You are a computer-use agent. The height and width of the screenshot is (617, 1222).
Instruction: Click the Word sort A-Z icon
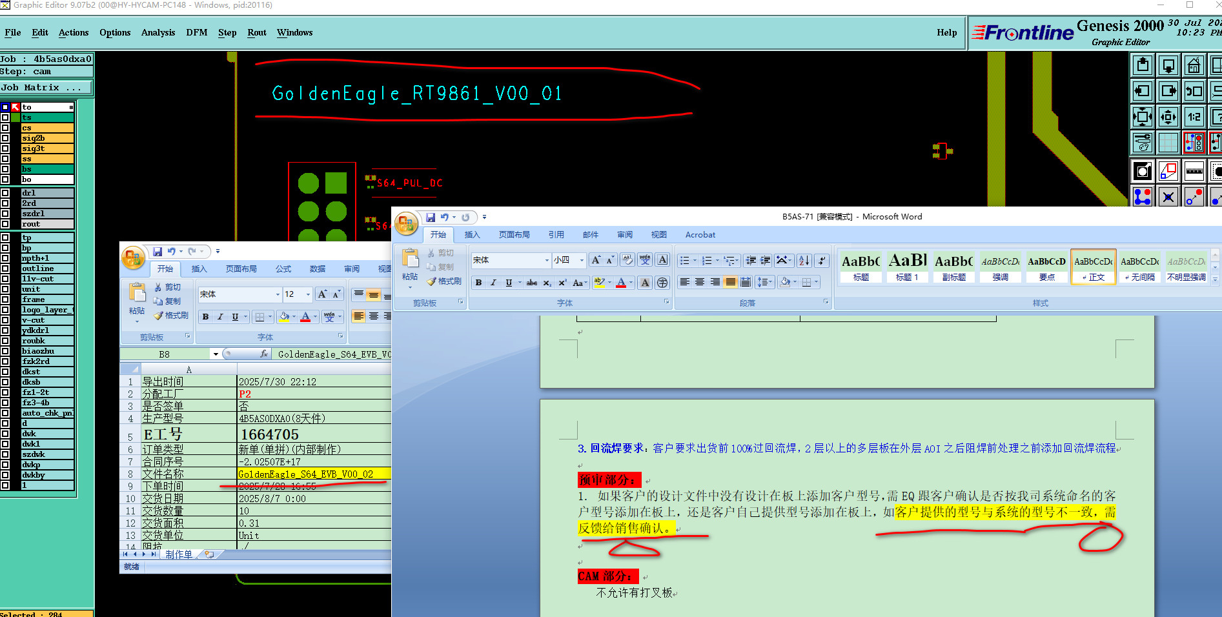pyautogui.click(x=804, y=260)
